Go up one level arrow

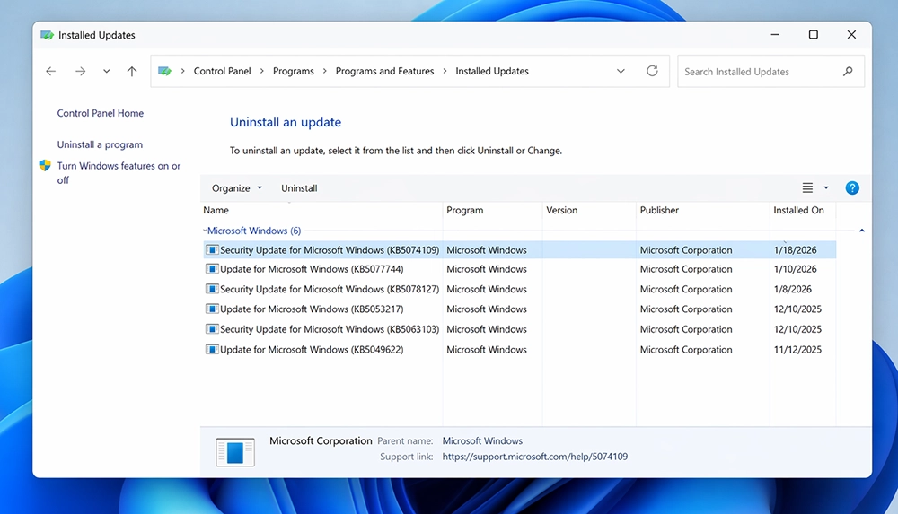coord(132,71)
